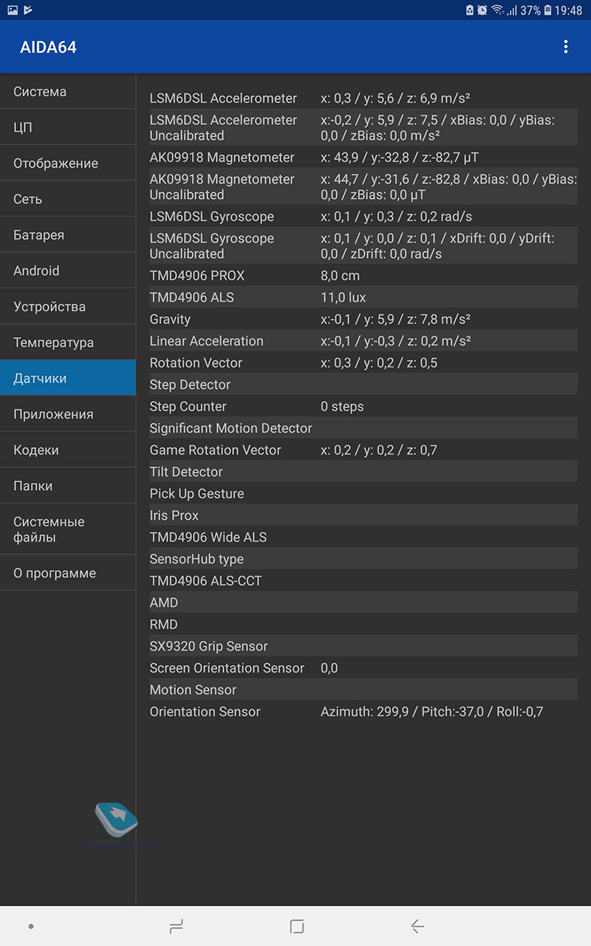Go to the Температура section
Screen dimensions: 591x946
(68, 343)
